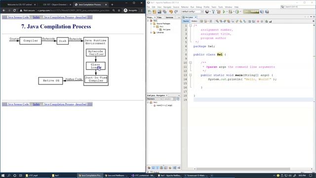
Task: Click the red stop macro recording icon in editor toolbar
Action: click(258, 21)
